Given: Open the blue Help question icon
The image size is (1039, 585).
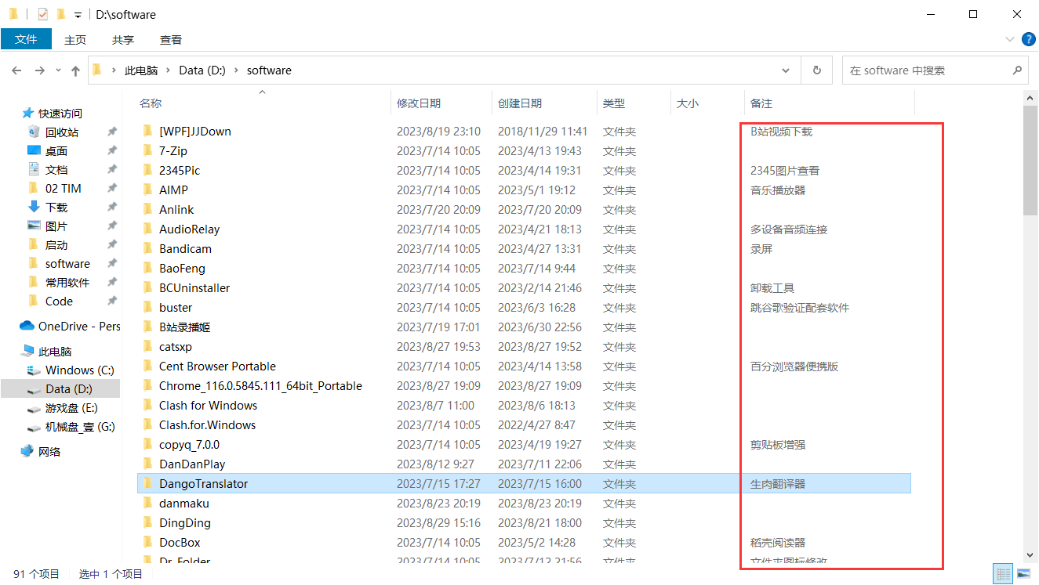Looking at the screenshot, I should point(1029,39).
